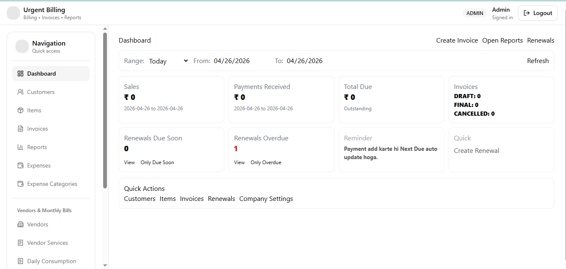This screenshot has height=269, width=566.
Task: Open Dashboard via the grid icon
Action: (20, 73)
